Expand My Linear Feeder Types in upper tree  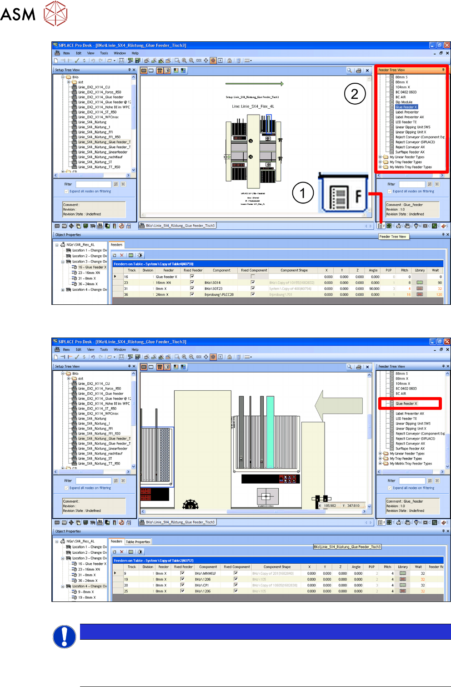tap(380, 157)
